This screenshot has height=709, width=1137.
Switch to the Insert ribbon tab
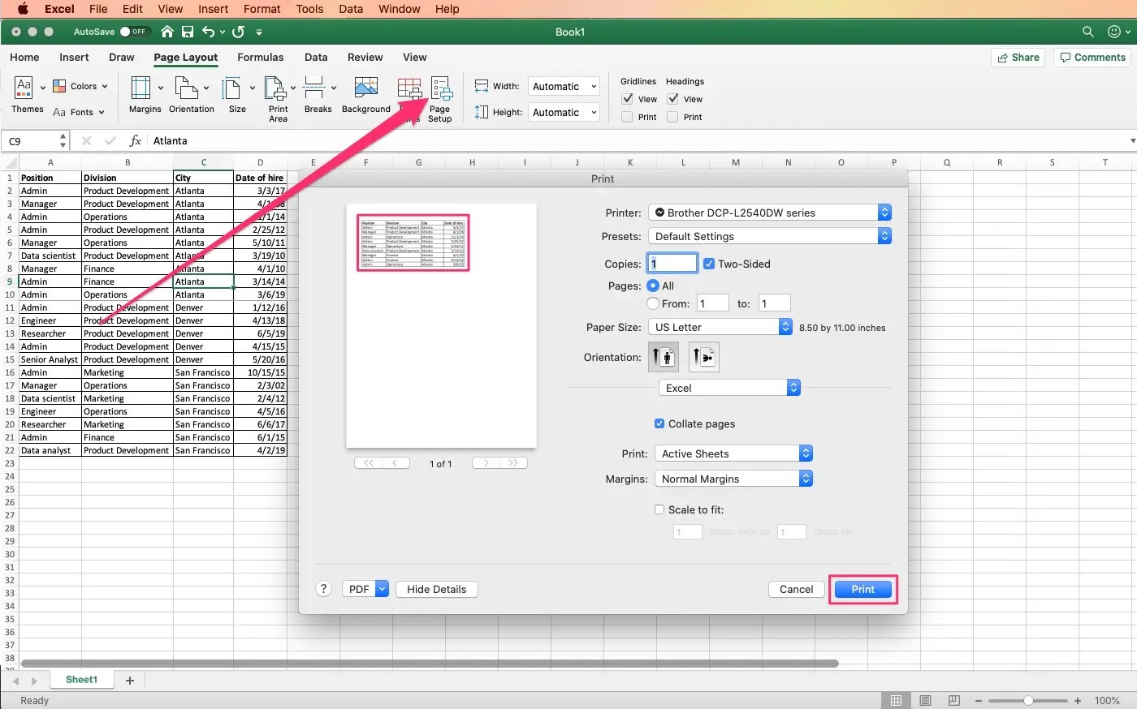click(x=74, y=58)
